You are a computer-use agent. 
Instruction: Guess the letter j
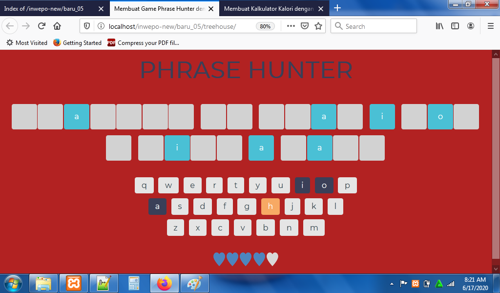point(292,206)
